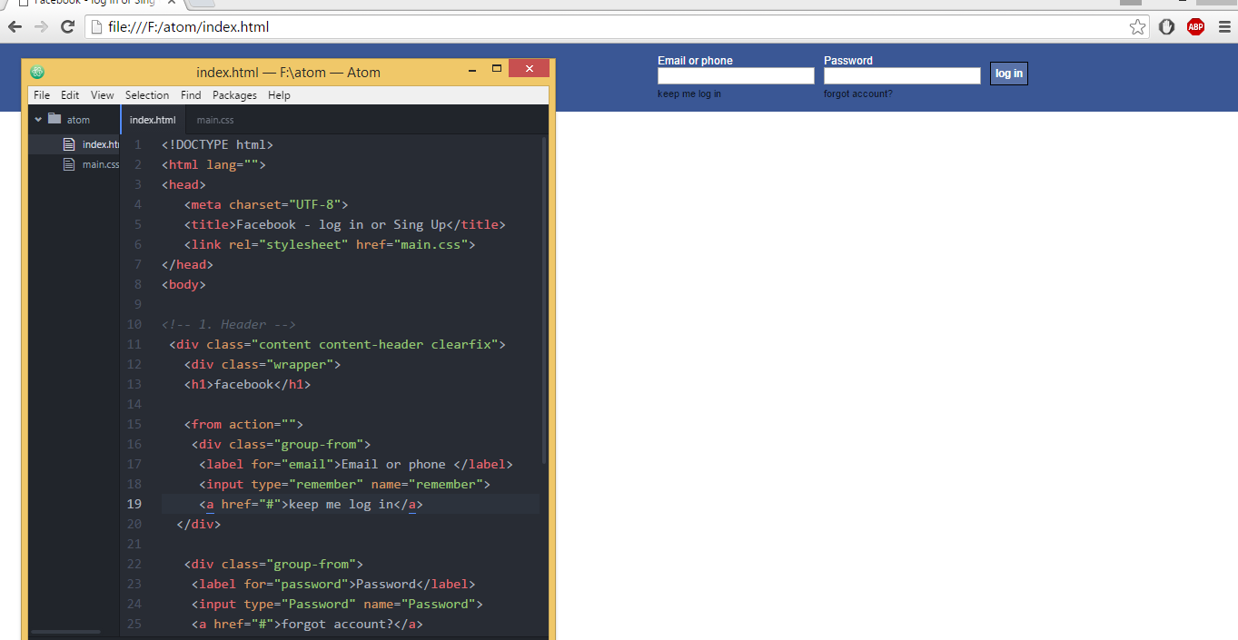Click the 'content content-header clearfix' class value

tap(374, 344)
